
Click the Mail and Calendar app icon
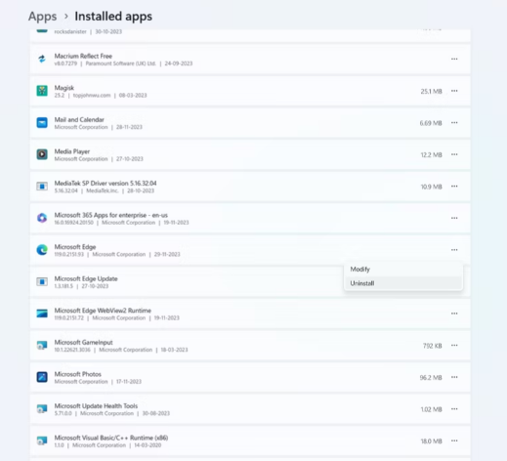[x=42, y=122]
